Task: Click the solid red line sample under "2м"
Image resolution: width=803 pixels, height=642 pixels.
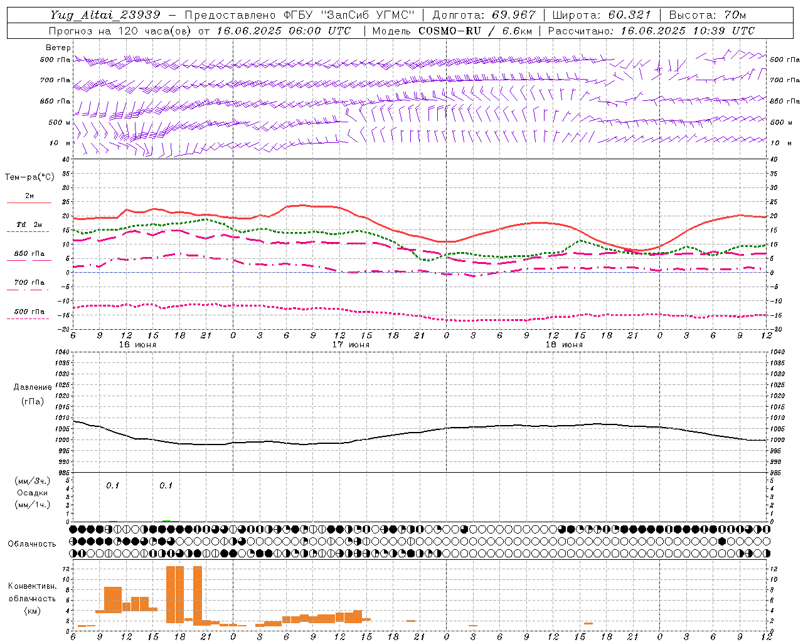Action: (29, 203)
